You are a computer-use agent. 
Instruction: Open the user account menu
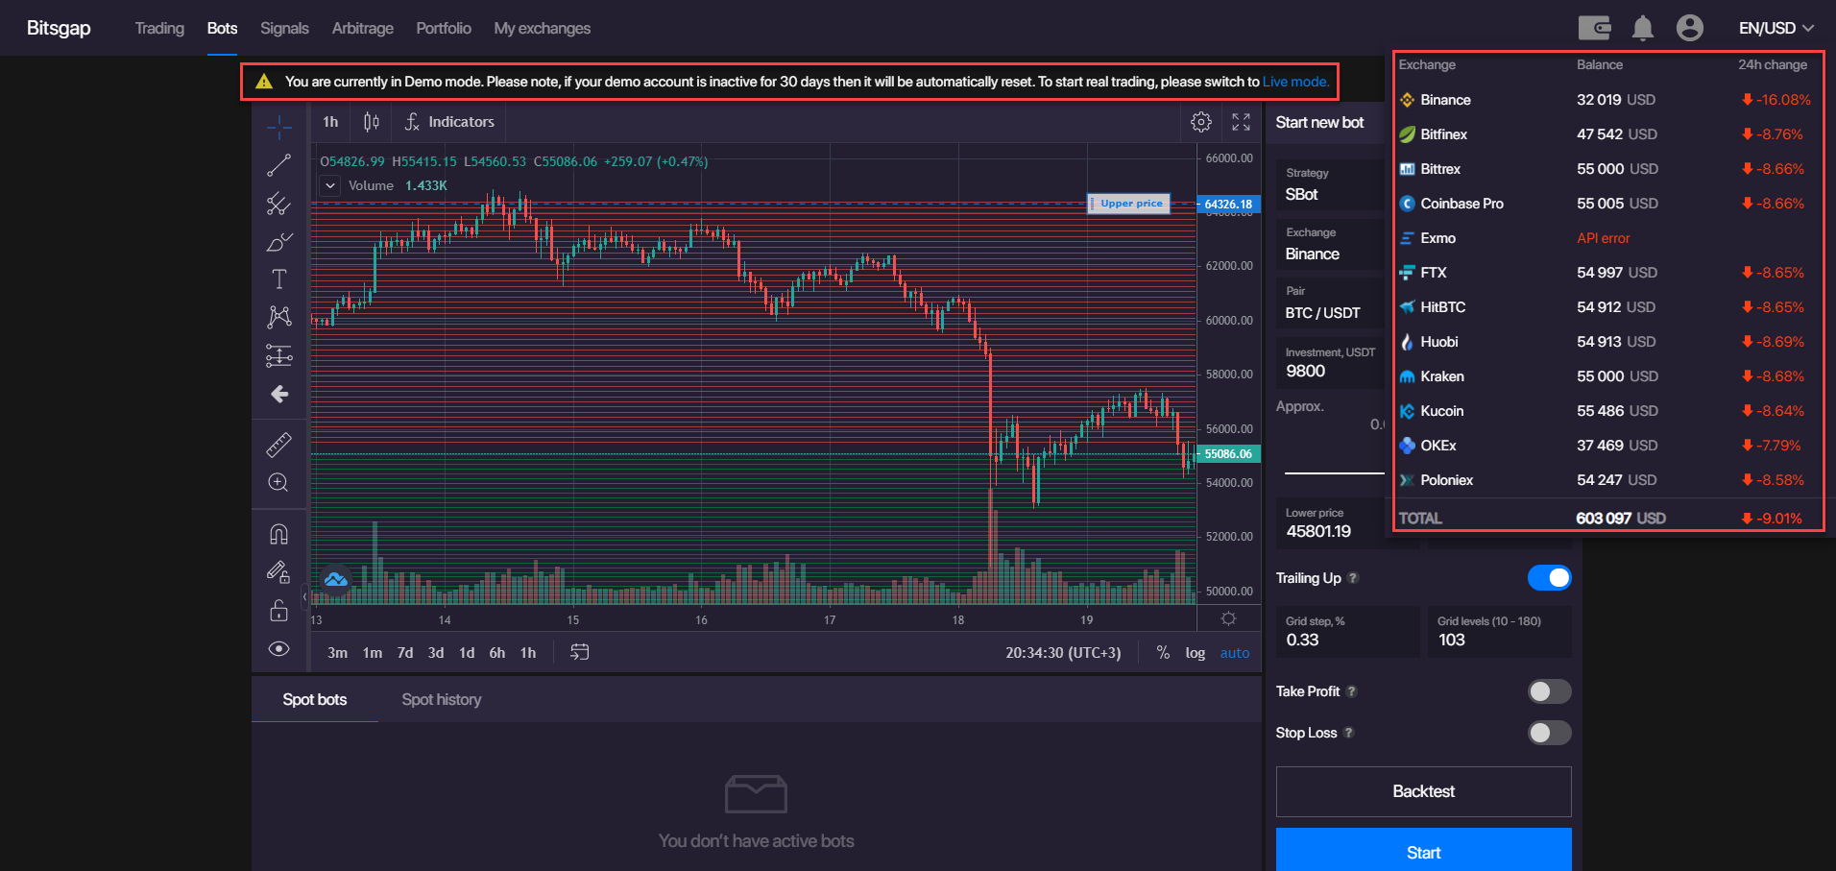(x=1690, y=28)
